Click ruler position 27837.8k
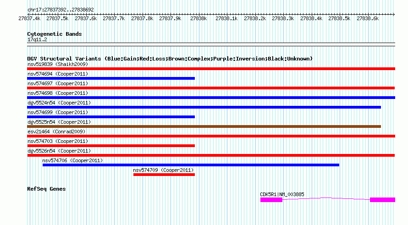Screen dimensions: 408x225 point(142,18)
